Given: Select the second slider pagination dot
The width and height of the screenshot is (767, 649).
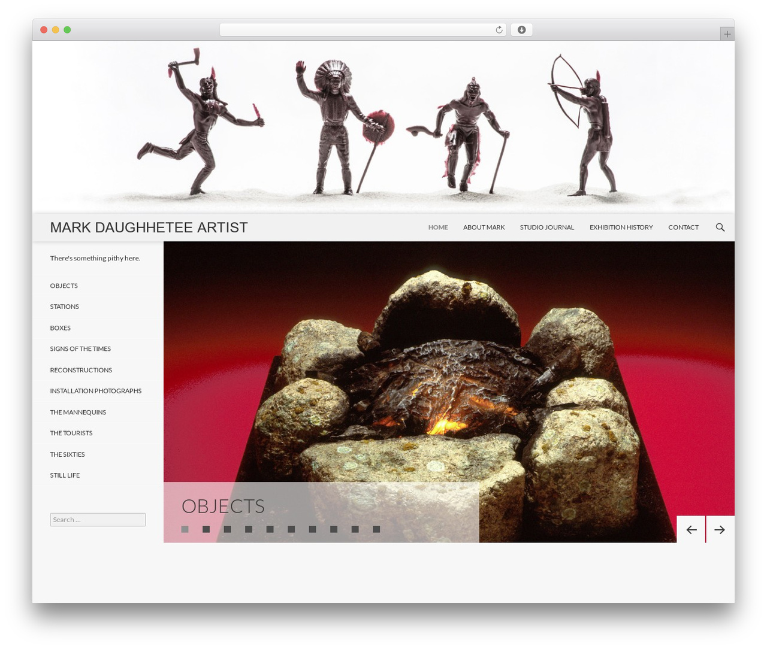Looking at the screenshot, I should coord(206,529).
